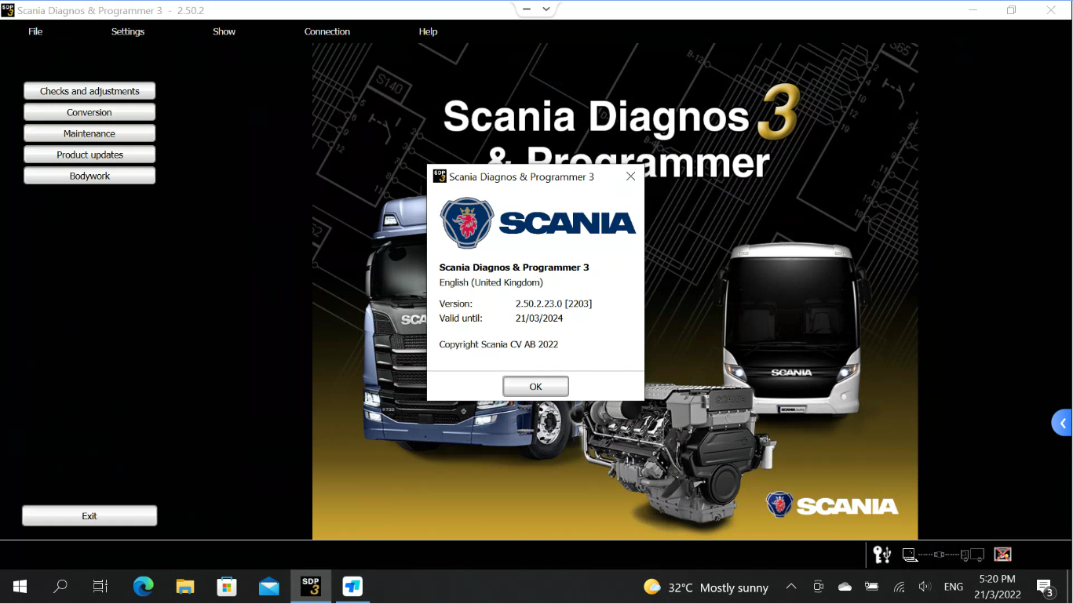This screenshot has height=604, width=1073.
Task: Click the SDP3 icon in About dialog title
Action: click(x=440, y=176)
